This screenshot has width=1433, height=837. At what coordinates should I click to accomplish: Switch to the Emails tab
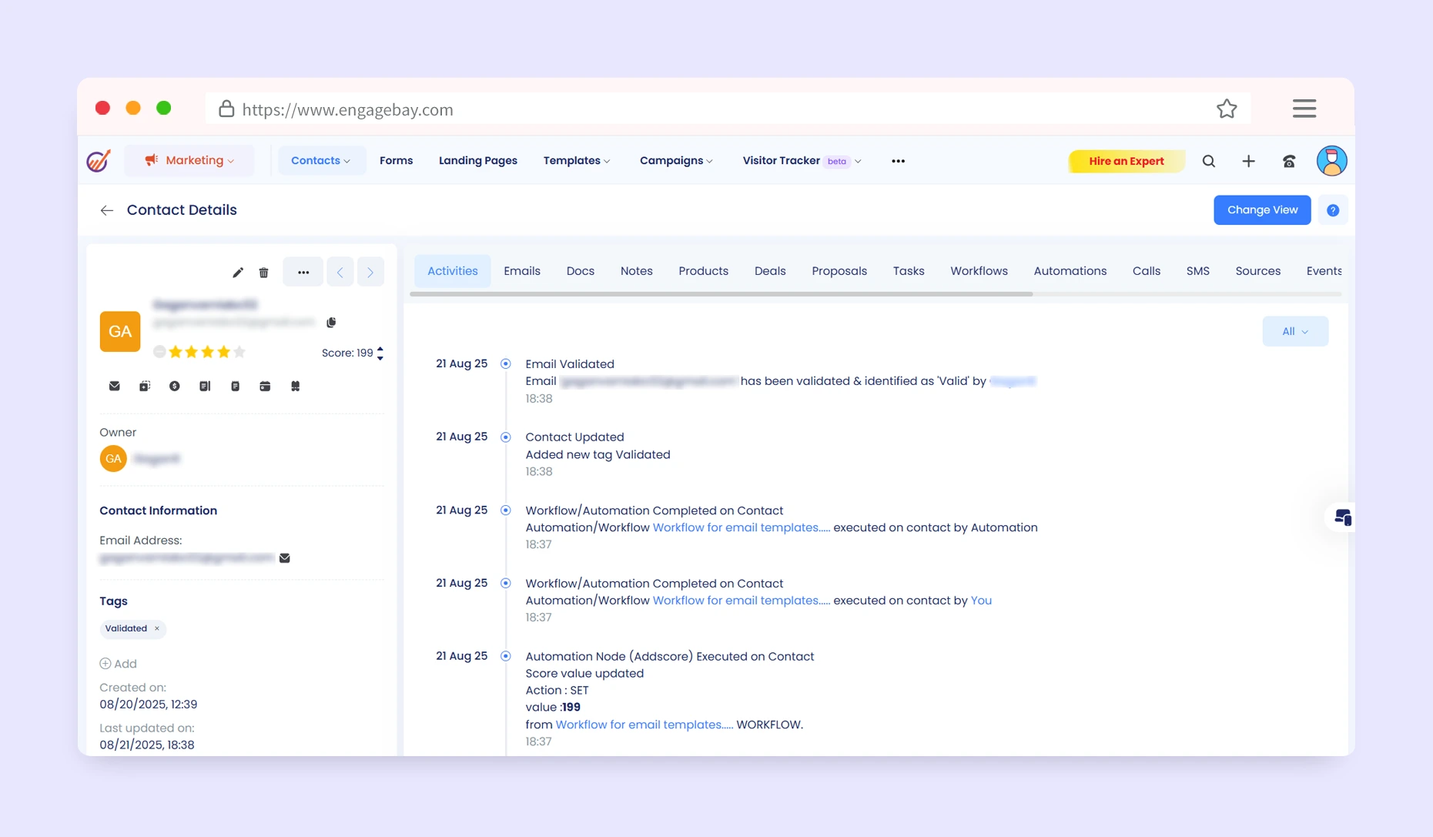(x=521, y=271)
